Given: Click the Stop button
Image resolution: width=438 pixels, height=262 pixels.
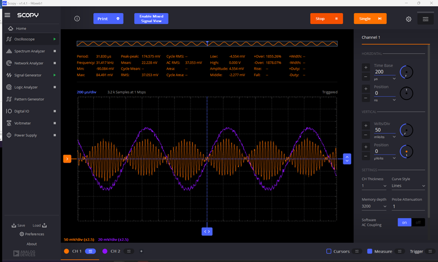Looking at the screenshot, I should point(327,19).
